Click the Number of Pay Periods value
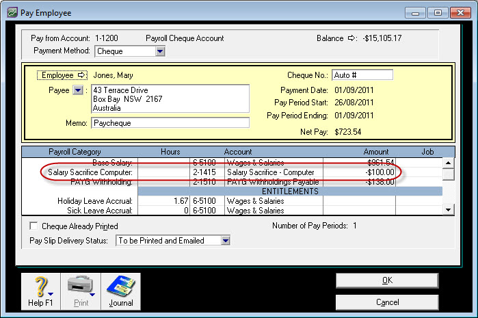The height and width of the screenshot is (318, 478). (x=355, y=226)
